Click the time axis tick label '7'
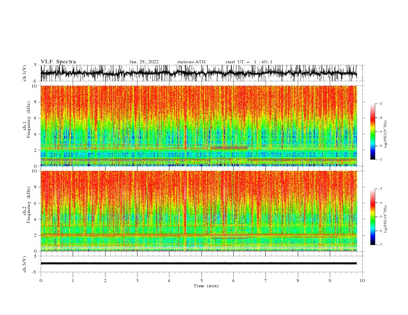The width and height of the screenshot is (408, 315). tap(266, 281)
